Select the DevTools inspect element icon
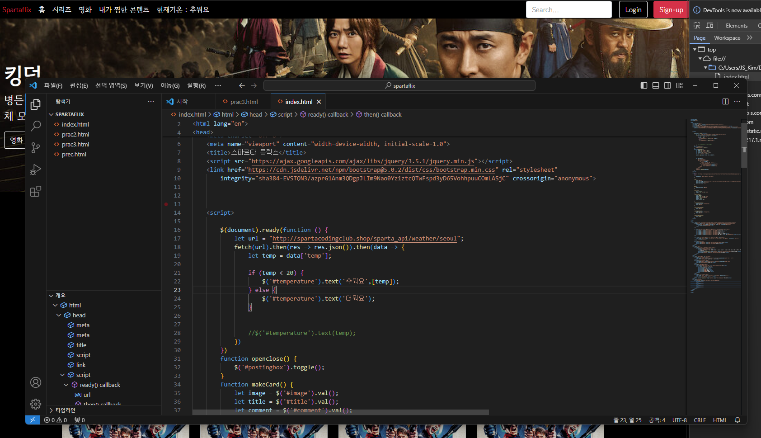 point(697,26)
